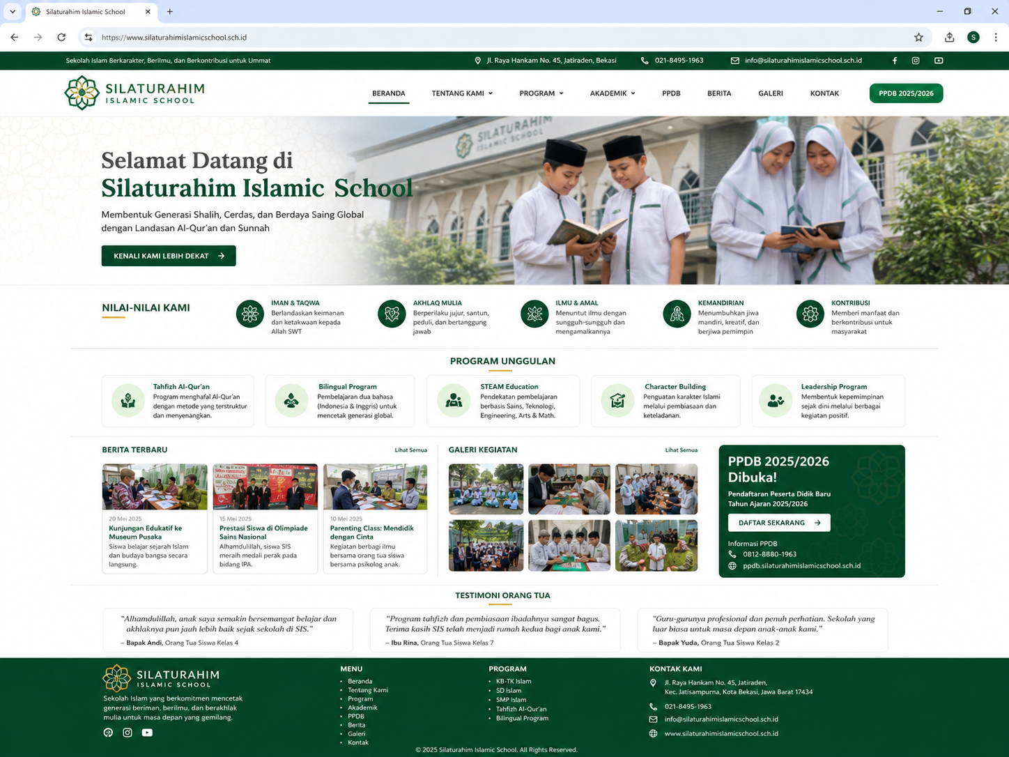Open the PPDB menu item
This screenshot has height=757, width=1009.
click(x=671, y=93)
